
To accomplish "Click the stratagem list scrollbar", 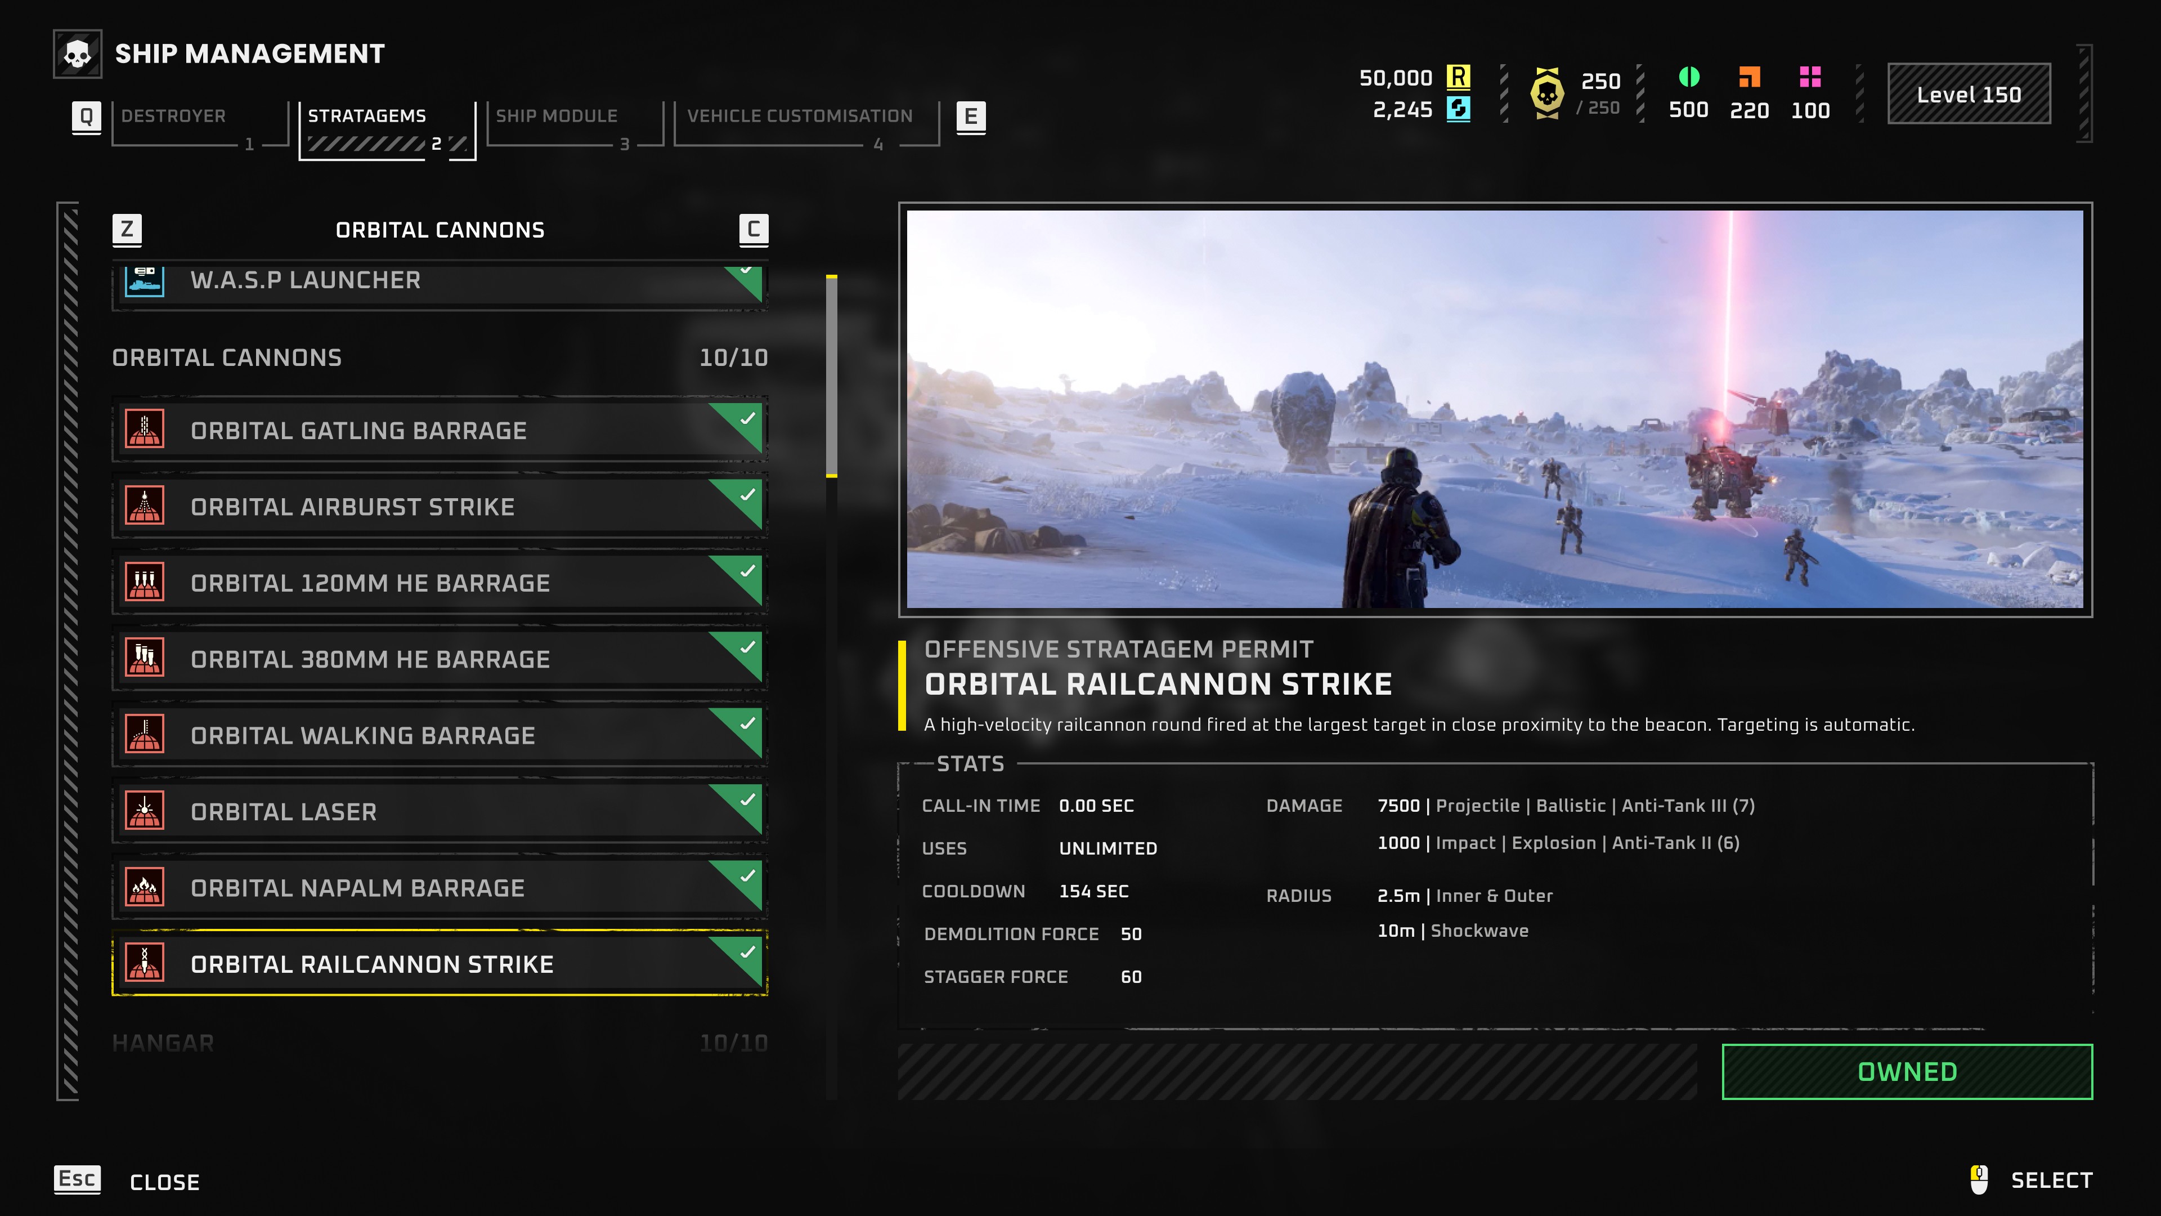I will click(831, 376).
